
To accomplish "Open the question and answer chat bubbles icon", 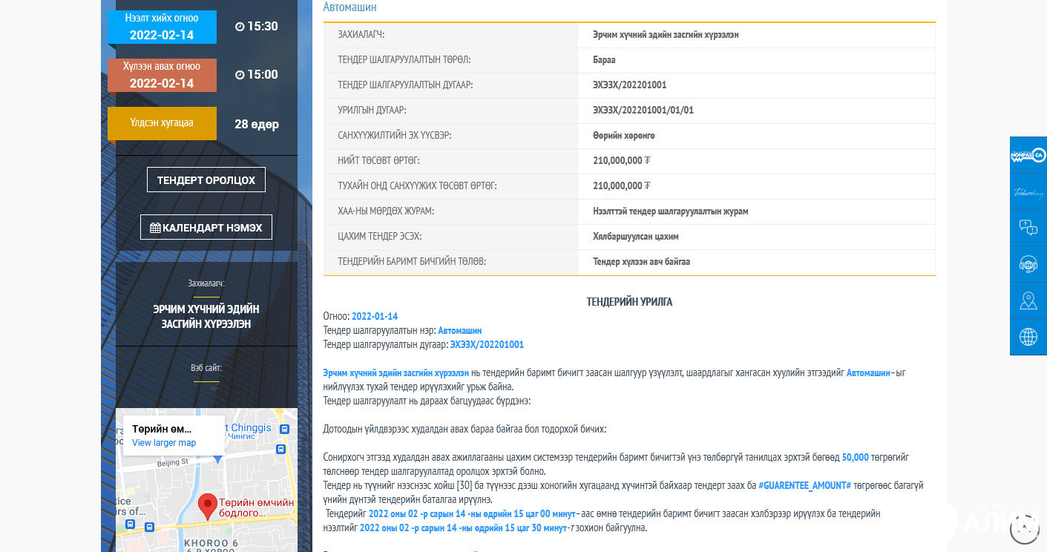I will [x=1028, y=228].
